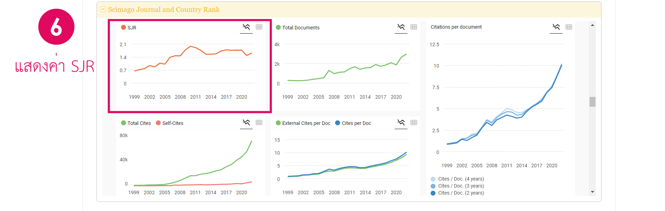Click scroll down arrow of charts panel
The height and width of the screenshot is (211, 665).
[x=592, y=192]
